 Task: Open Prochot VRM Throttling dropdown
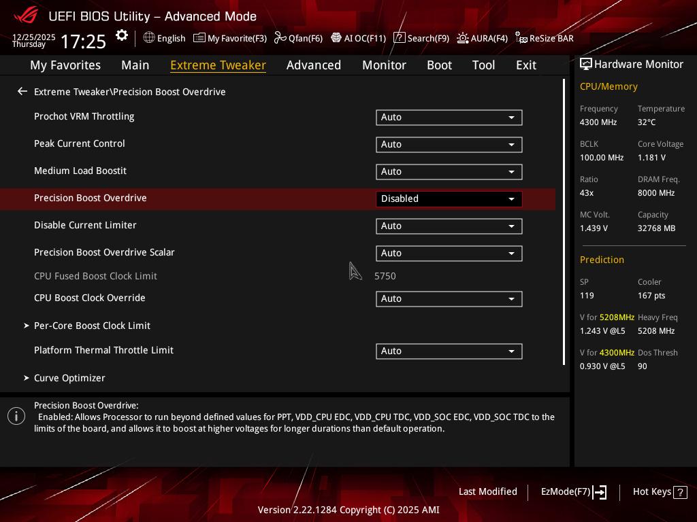pos(449,118)
